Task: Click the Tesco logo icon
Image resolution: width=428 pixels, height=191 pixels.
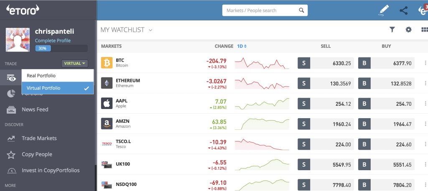Action: tap(107, 144)
